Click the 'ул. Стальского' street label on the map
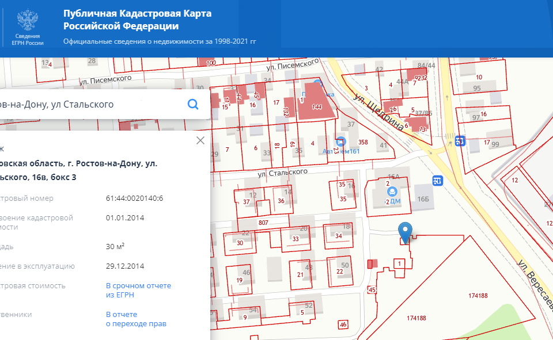The image size is (553, 340). pos(282,173)
